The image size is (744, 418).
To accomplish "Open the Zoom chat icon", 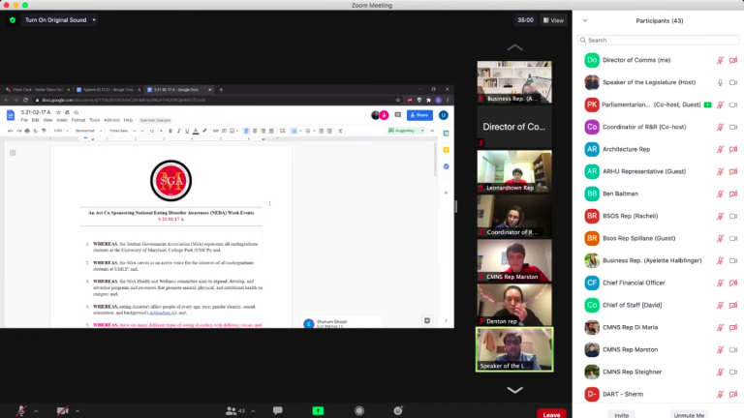I will coord(276,410).
